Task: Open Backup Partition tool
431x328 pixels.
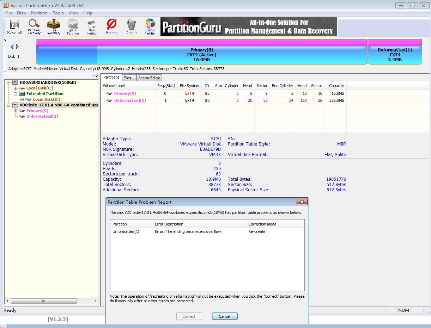Action: [x=150, y=27]
